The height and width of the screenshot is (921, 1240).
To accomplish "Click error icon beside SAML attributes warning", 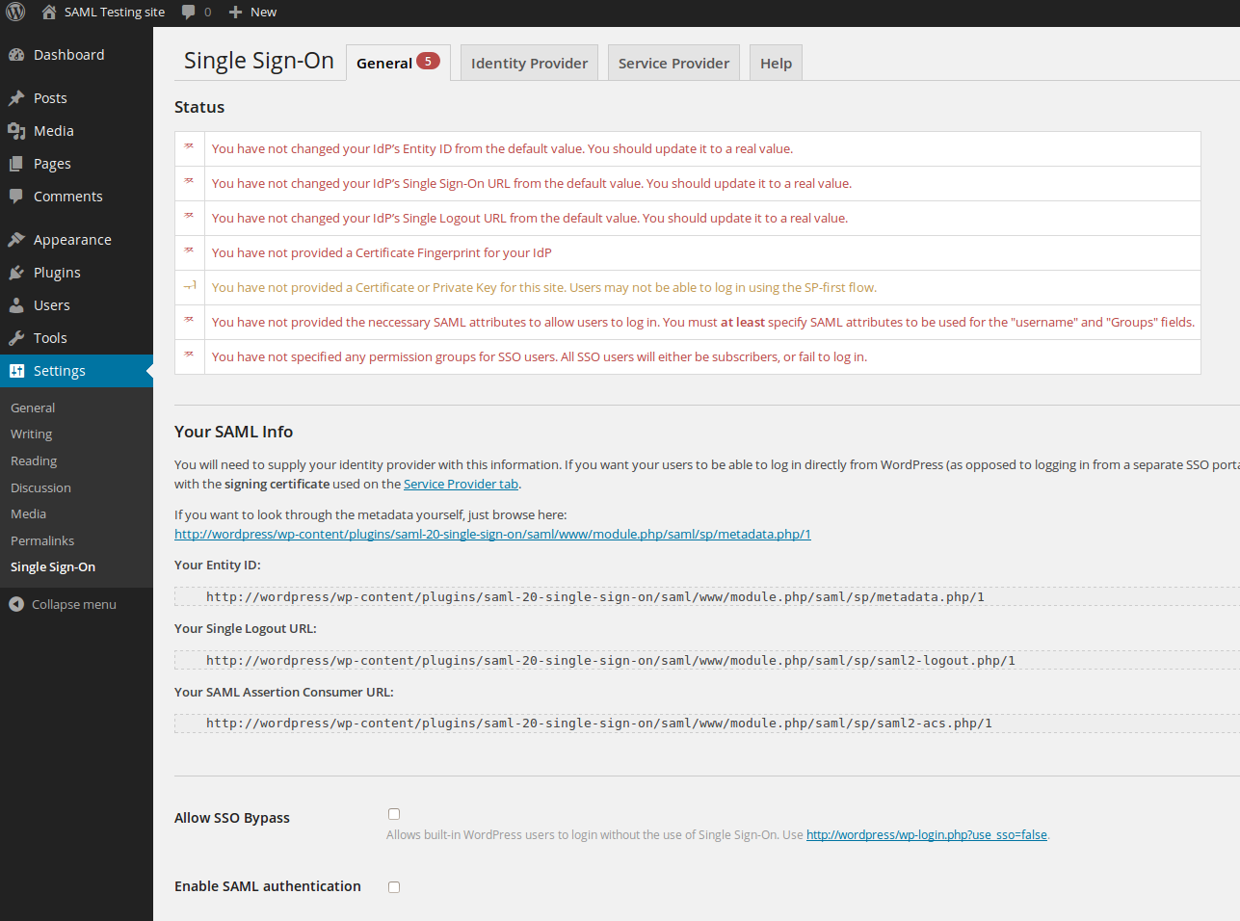I will click(189, 320).
